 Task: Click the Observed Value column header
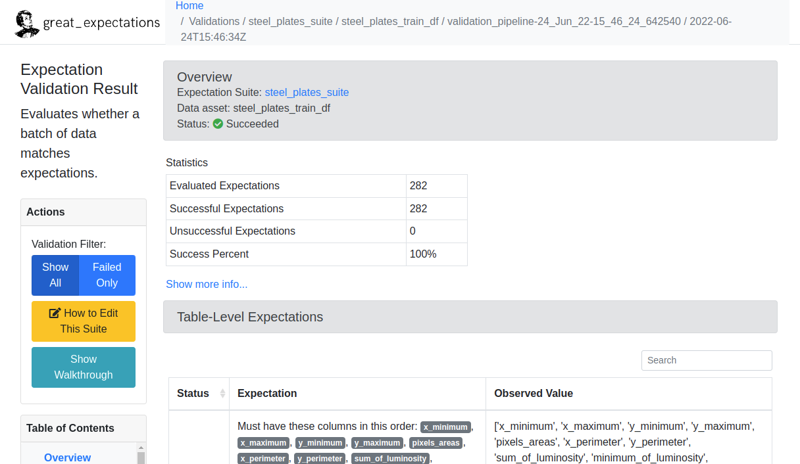coord(534,393)
